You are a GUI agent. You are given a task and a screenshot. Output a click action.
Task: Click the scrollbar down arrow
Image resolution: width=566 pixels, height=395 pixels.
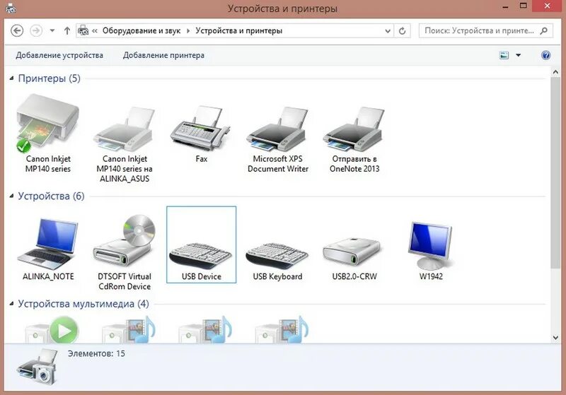coord(555,338)
